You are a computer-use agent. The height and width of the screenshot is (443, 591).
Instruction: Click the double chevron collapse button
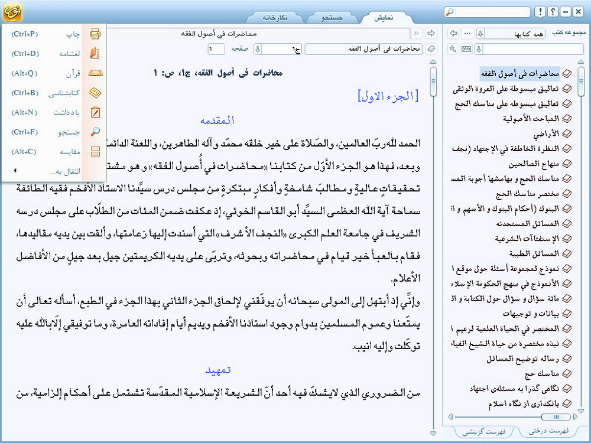[x=416, y=34]
